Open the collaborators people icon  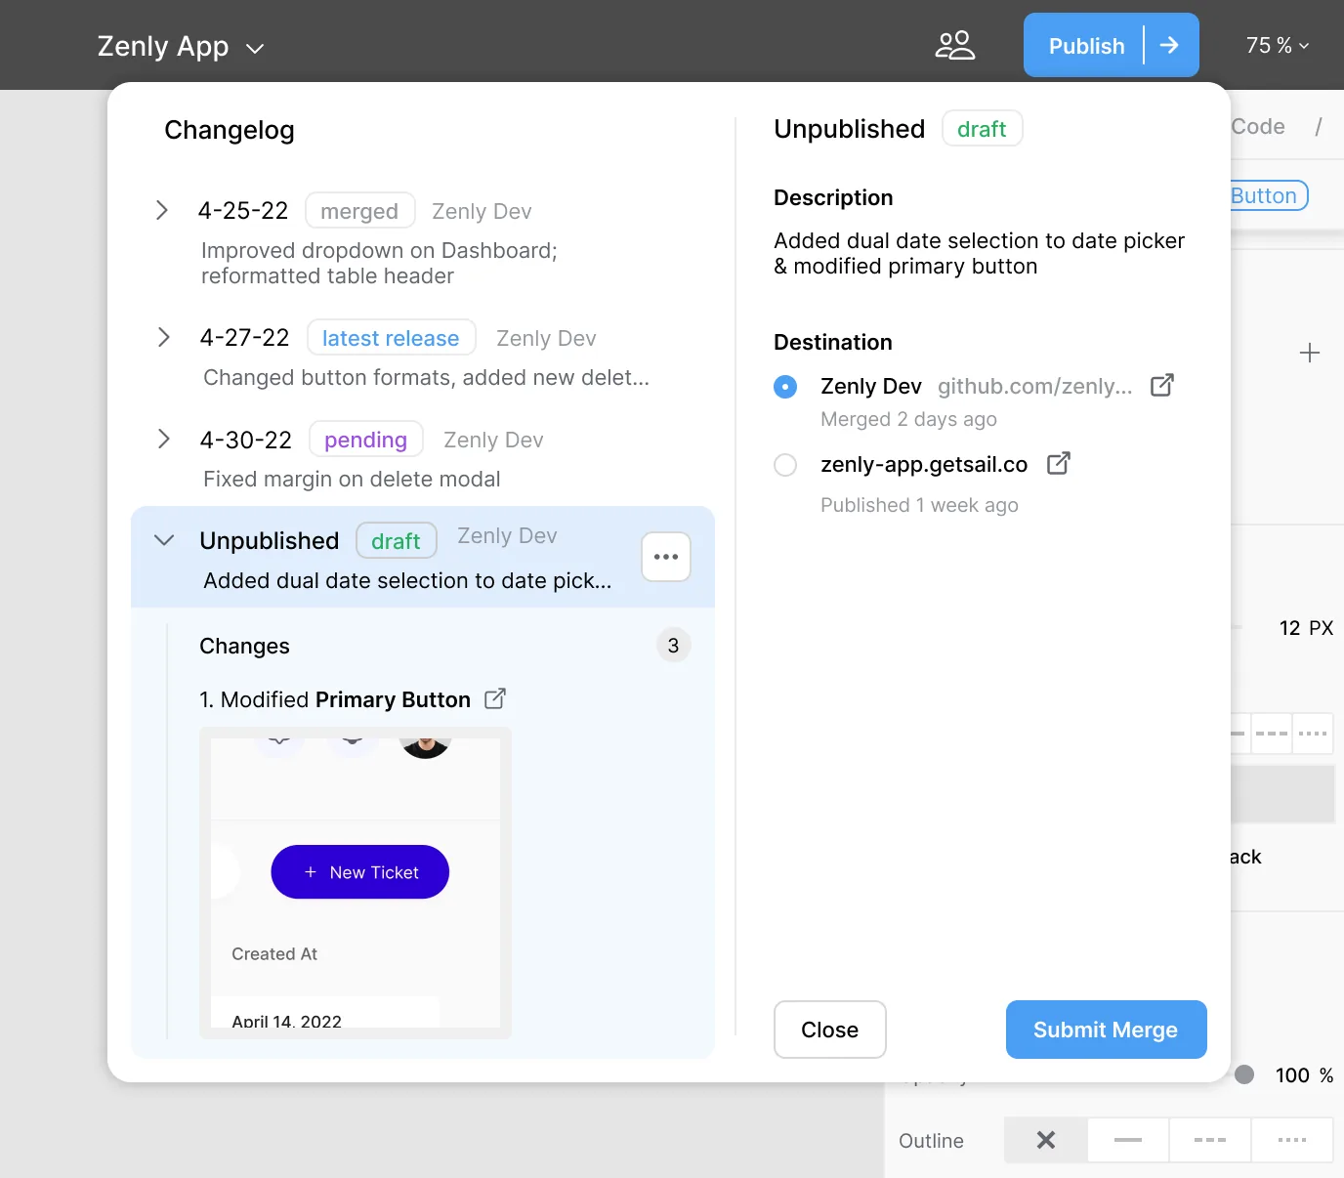point(954,45)
